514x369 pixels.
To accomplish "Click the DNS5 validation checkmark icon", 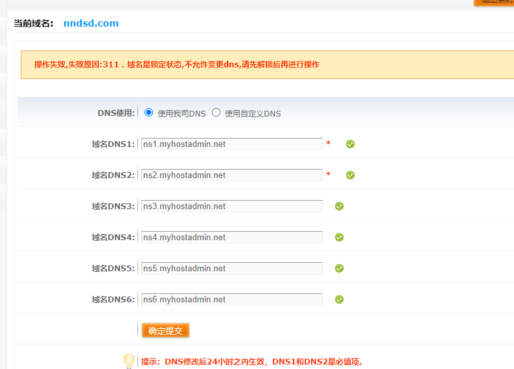I will [339, 268].
